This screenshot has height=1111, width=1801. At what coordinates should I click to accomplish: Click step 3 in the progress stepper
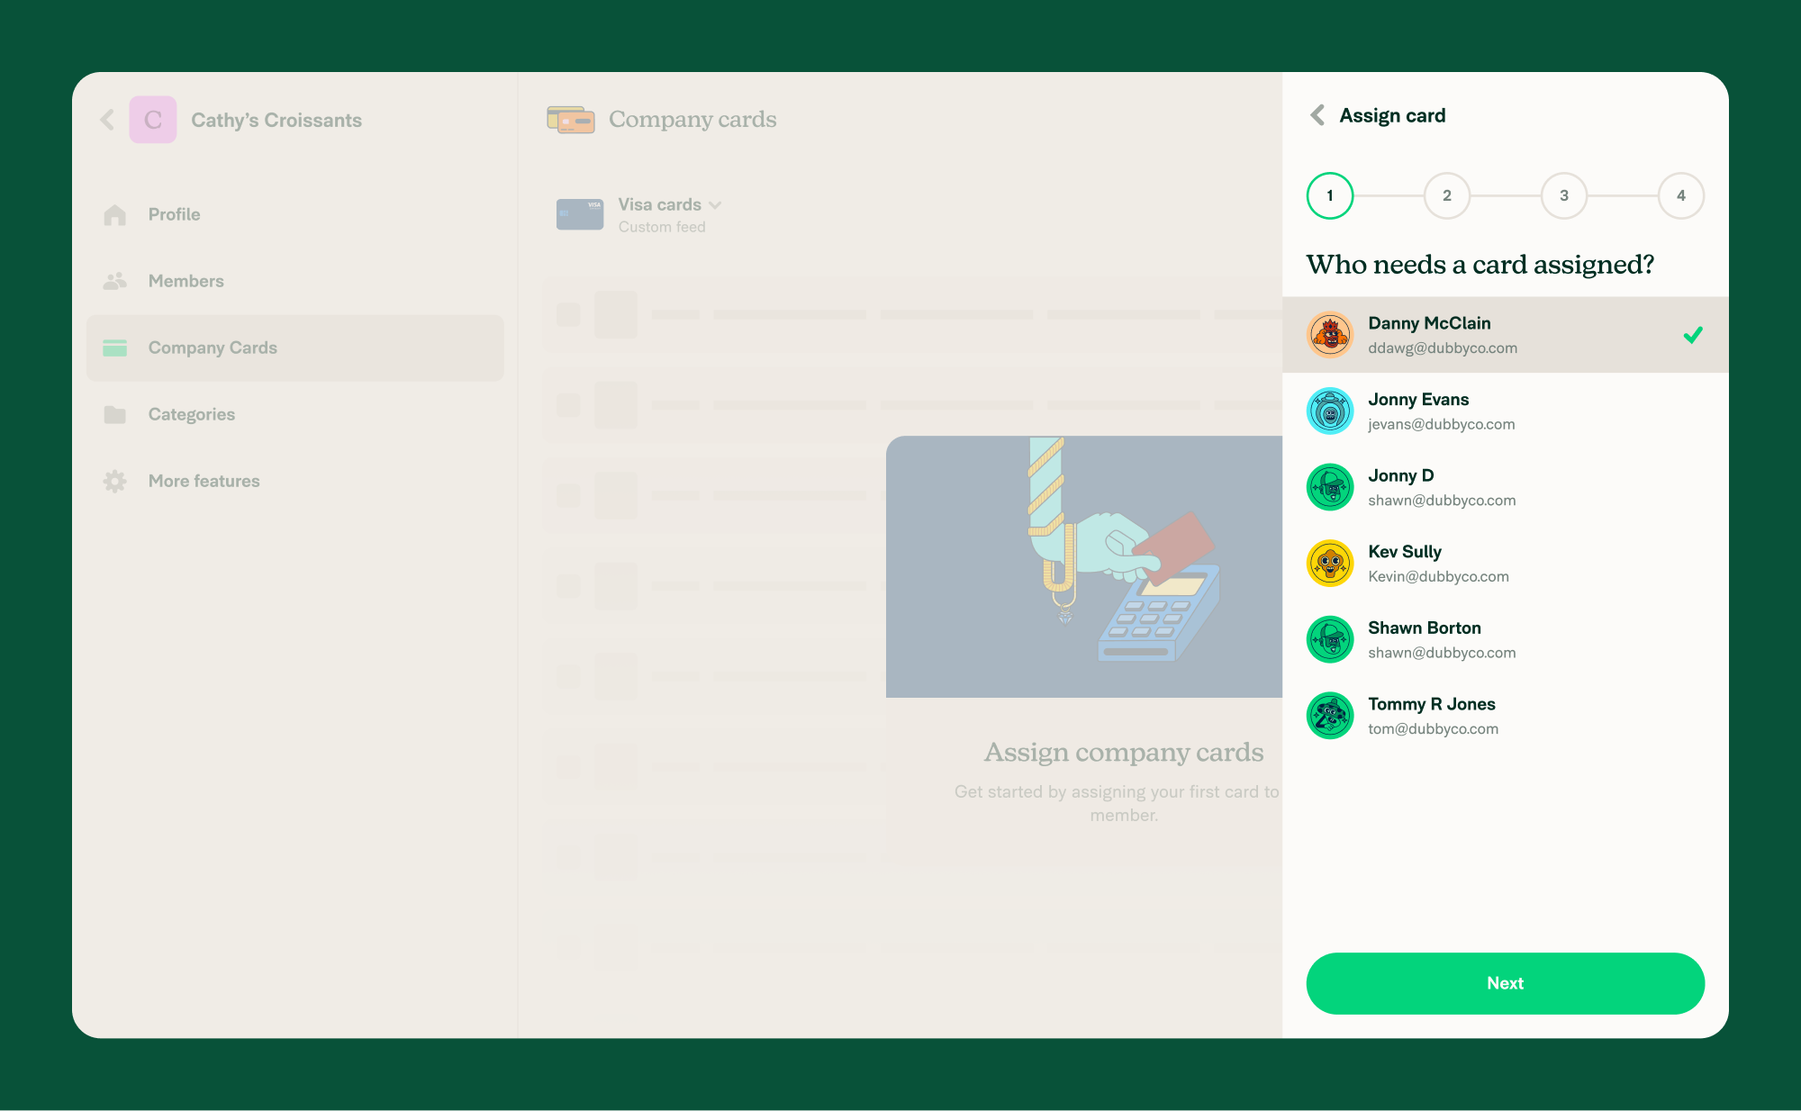(x=1563, y=195)
